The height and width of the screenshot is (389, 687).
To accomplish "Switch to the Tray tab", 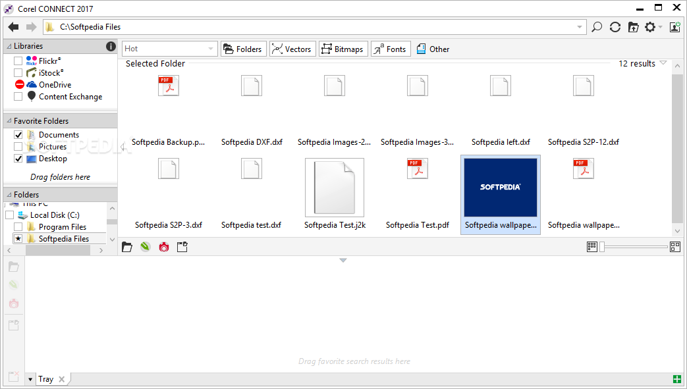I will pyautogui.click(x=45, y=379).
